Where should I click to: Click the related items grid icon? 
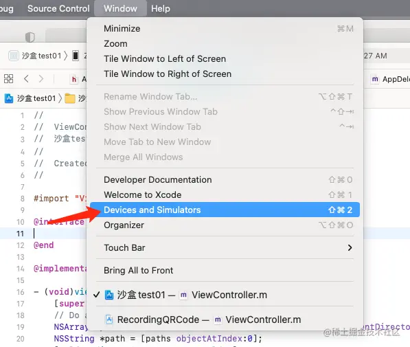[8, 78]
